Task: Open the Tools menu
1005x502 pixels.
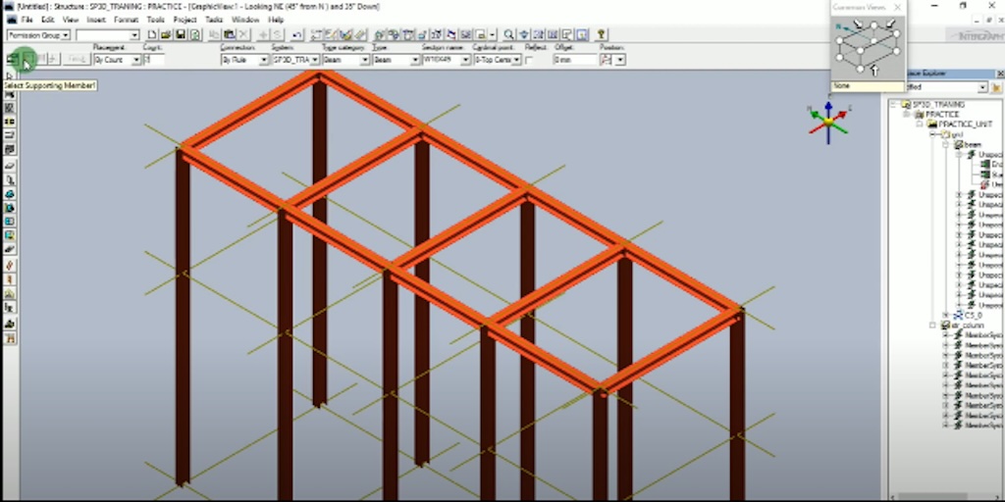Action: tap(156, 20)
